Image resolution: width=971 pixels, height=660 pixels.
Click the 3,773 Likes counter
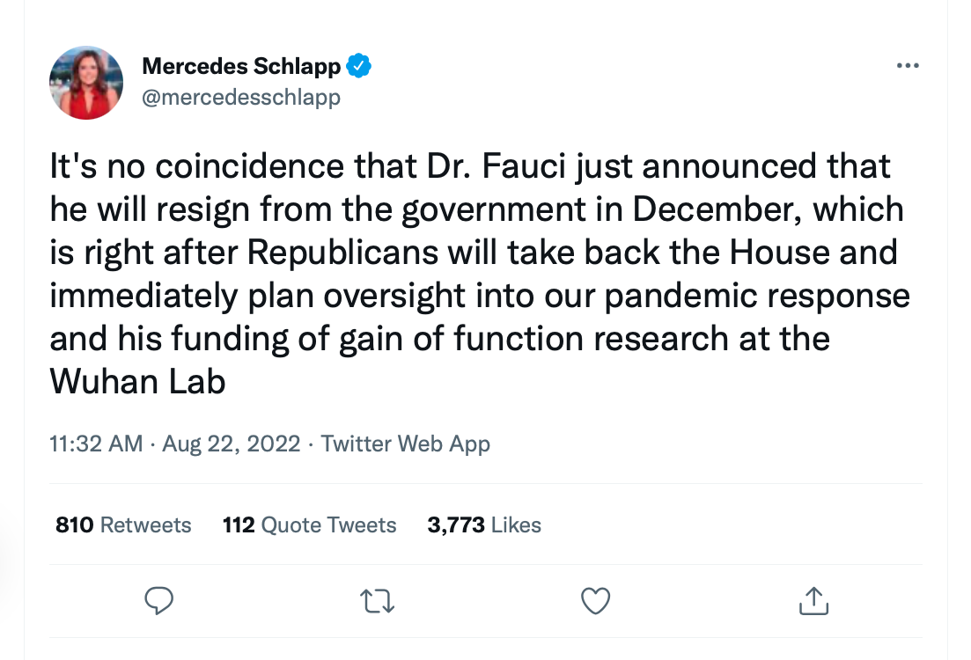484,524
